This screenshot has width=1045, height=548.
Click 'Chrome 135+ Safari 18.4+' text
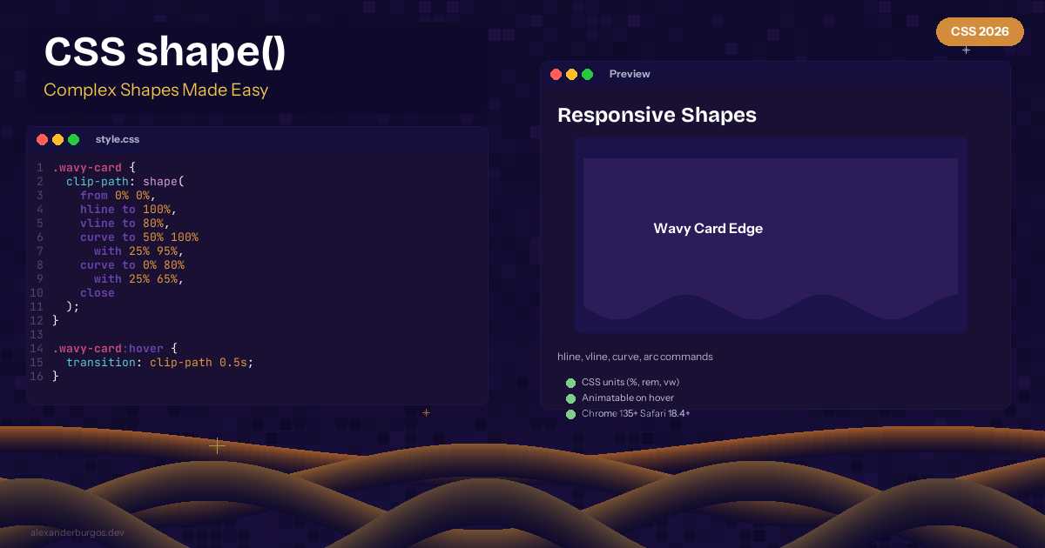click(x=636, y=413)
